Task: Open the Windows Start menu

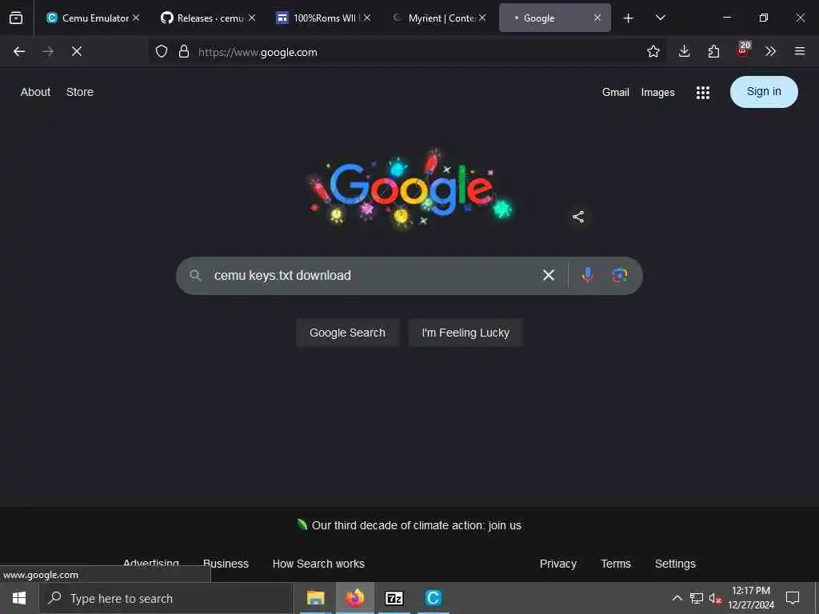Action: (x=19, y=598)
